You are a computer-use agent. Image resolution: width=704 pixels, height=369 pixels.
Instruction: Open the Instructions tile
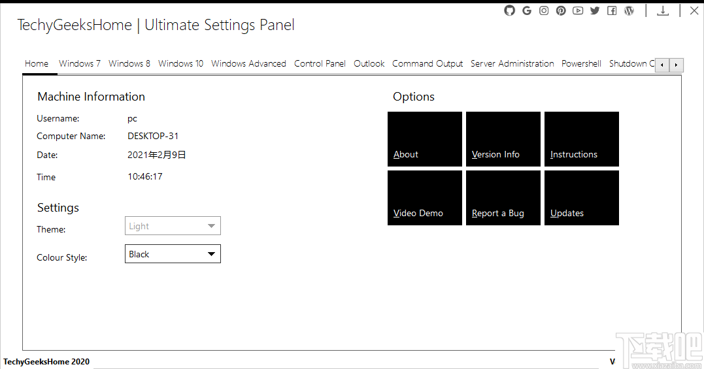581,139
